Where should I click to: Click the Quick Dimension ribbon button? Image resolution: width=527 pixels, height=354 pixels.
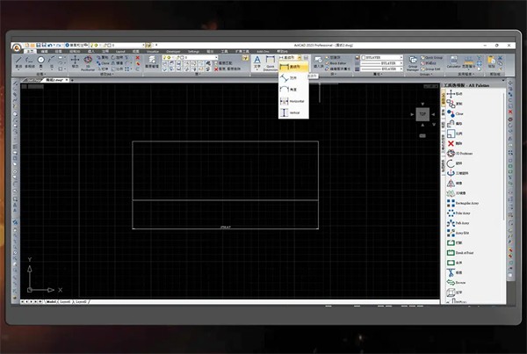[271, 62]
